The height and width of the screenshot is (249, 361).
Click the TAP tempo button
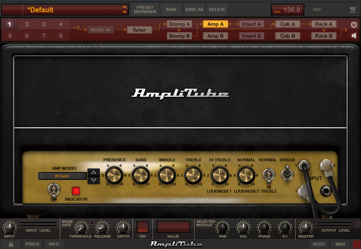click(317, 9)
